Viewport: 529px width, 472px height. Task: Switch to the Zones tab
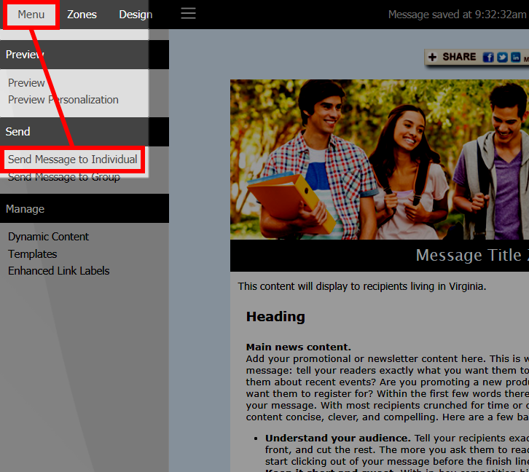click(x=82, y=15)
